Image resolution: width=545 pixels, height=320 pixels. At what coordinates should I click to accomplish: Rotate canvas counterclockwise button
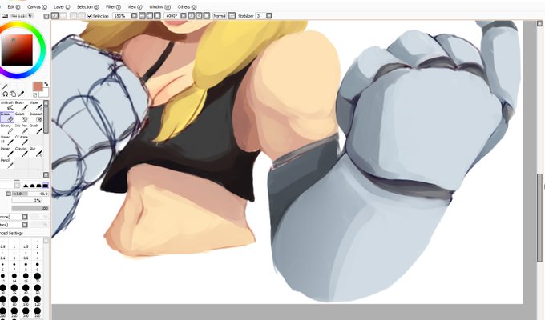192,16
